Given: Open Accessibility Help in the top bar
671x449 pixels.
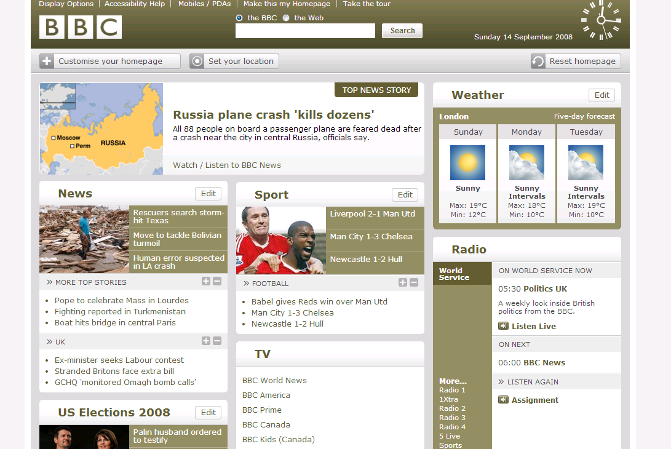Looking at the screenshot, I should (134, 4).
